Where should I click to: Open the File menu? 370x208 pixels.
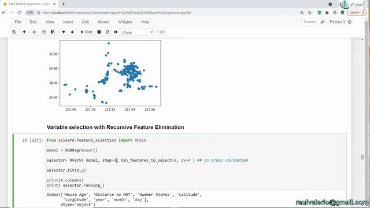pos(18,22)
